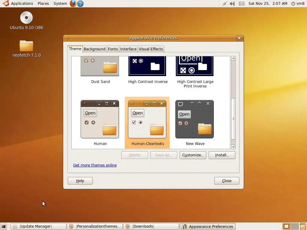The height and width of the screenshot is (230, 307).
Task: Click the Customize... button
Action: click(193, 155)
